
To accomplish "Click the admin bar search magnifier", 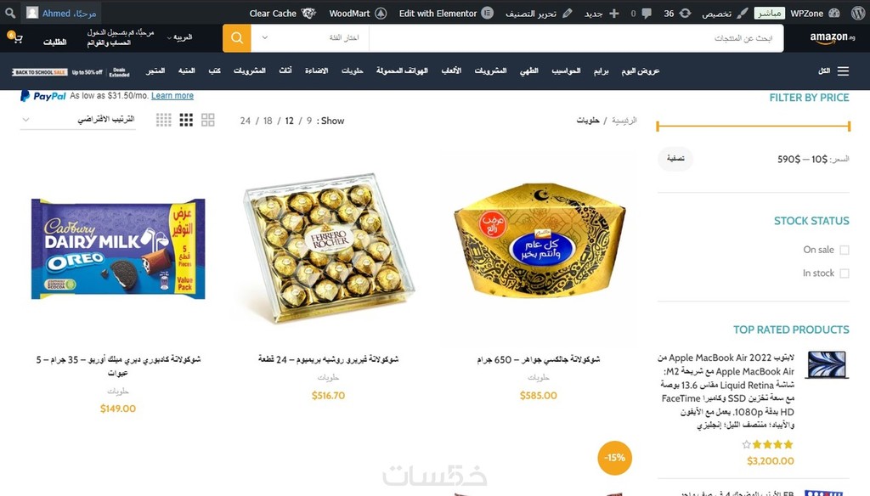I will [x=10, y=13].
